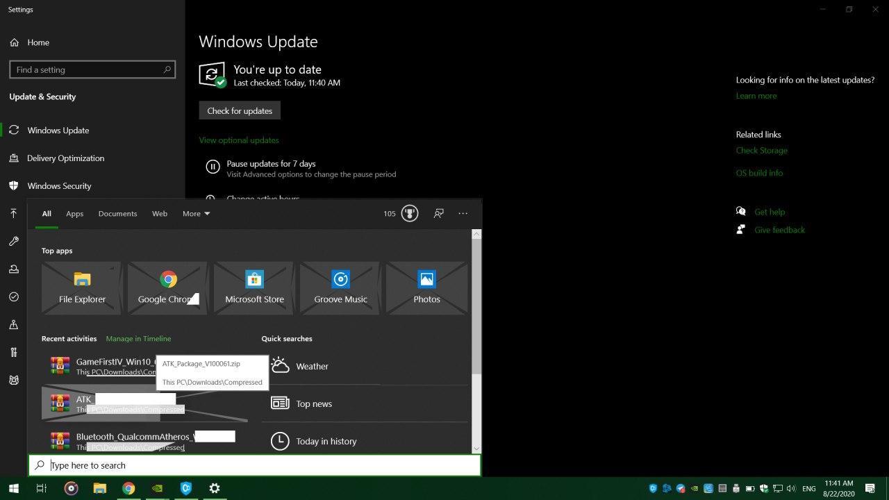Open Recovery icon in Settings sidebar
The image size is (889, 500).
pos(13,269)
